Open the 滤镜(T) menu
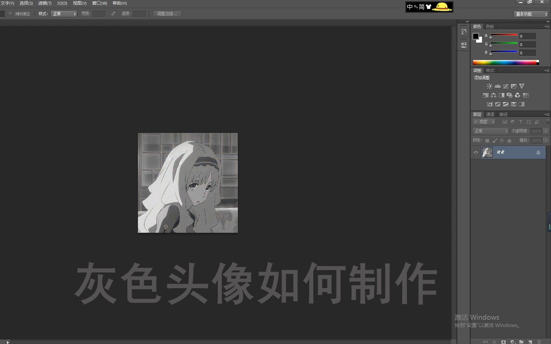This screenshot has height=344, width=551. click(45, 3)
